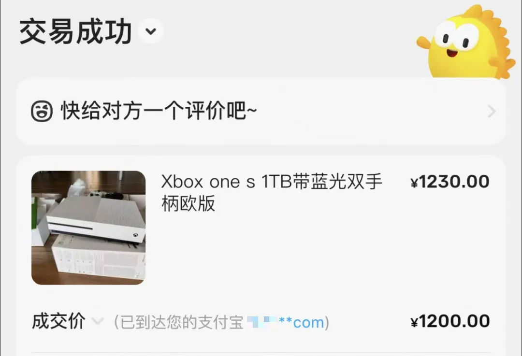Image resolution: width=522 pixels, height=356 pixels.
Task: Open the Xbox one s product thumbnail
Action: pos(88,228)
